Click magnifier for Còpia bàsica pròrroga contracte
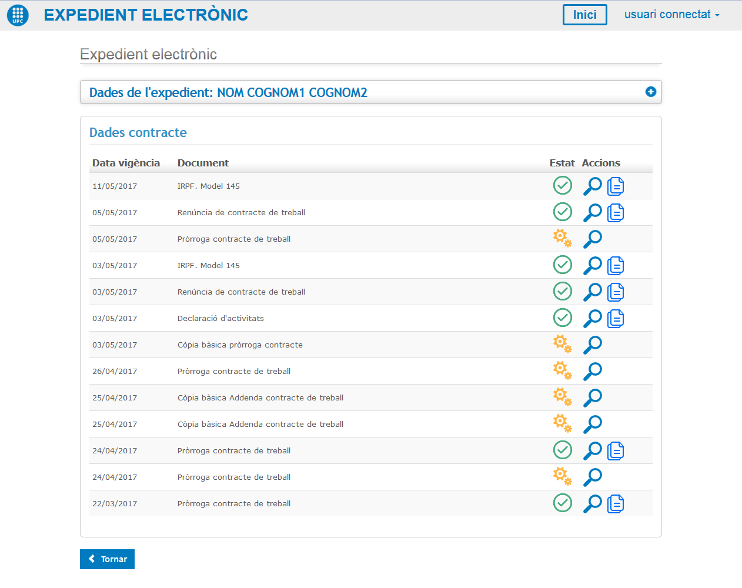 (592, 345)
